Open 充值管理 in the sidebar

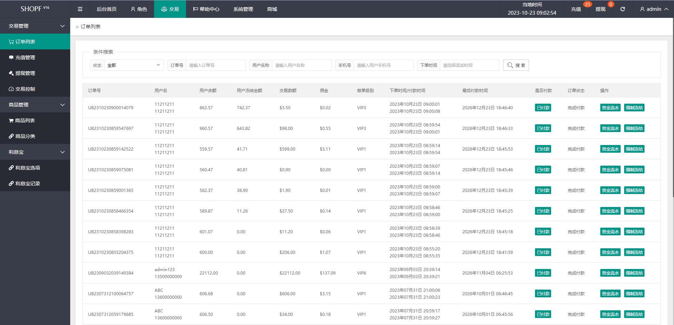pos(25,57)
